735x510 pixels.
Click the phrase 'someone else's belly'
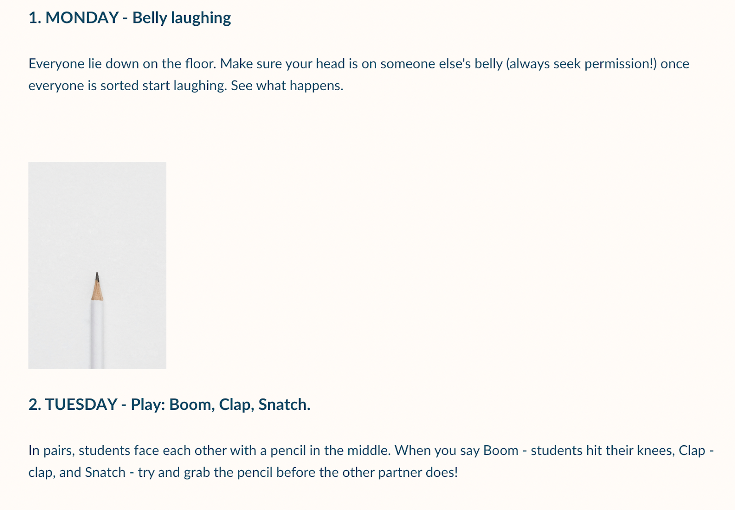click(441, 63)
